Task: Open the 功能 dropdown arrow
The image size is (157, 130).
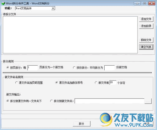Action: (x=53, y=8)
